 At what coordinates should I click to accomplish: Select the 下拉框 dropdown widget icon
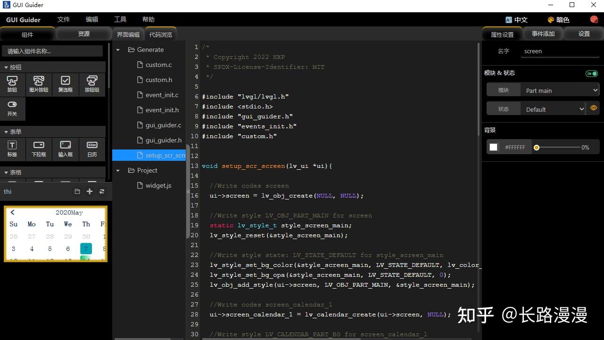38,149
